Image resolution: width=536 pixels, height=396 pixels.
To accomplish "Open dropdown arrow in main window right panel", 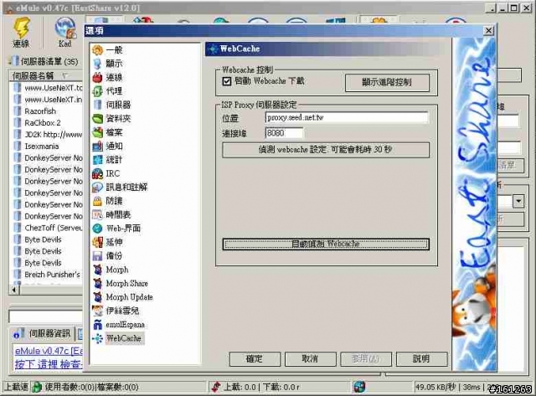I will (x=518, y=201).
